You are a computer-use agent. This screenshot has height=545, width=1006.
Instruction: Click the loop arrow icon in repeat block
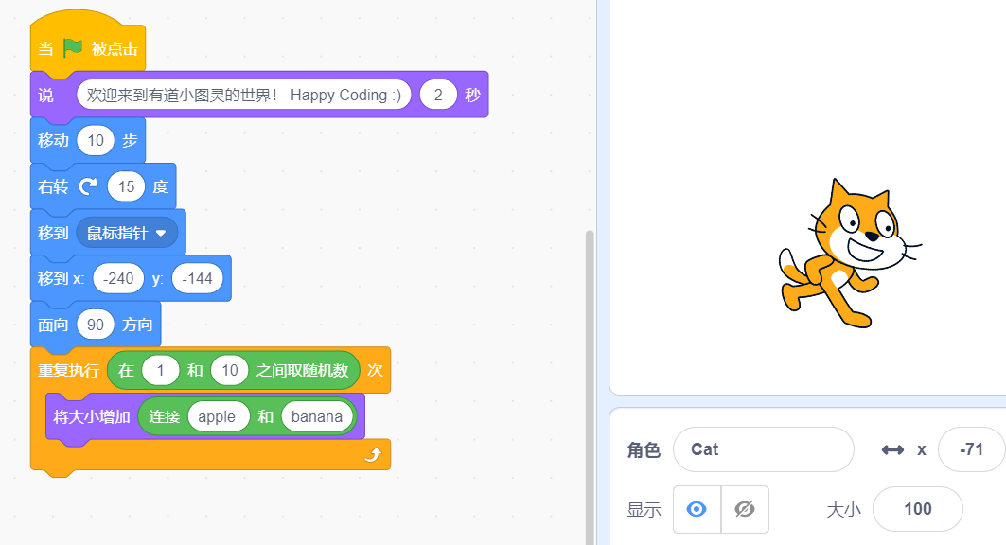tap(373, 454)
